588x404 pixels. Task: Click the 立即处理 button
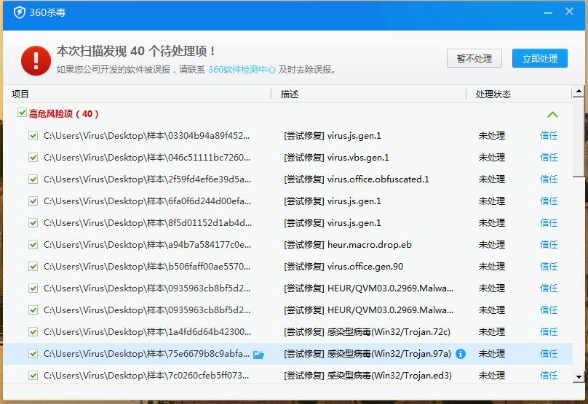(x=540, y=58)
